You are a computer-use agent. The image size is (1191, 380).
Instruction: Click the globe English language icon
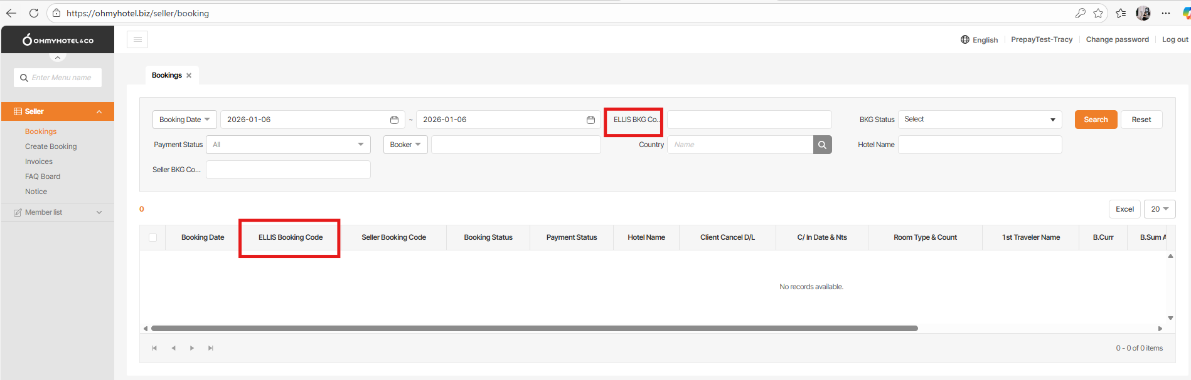[x=965, y=39]
